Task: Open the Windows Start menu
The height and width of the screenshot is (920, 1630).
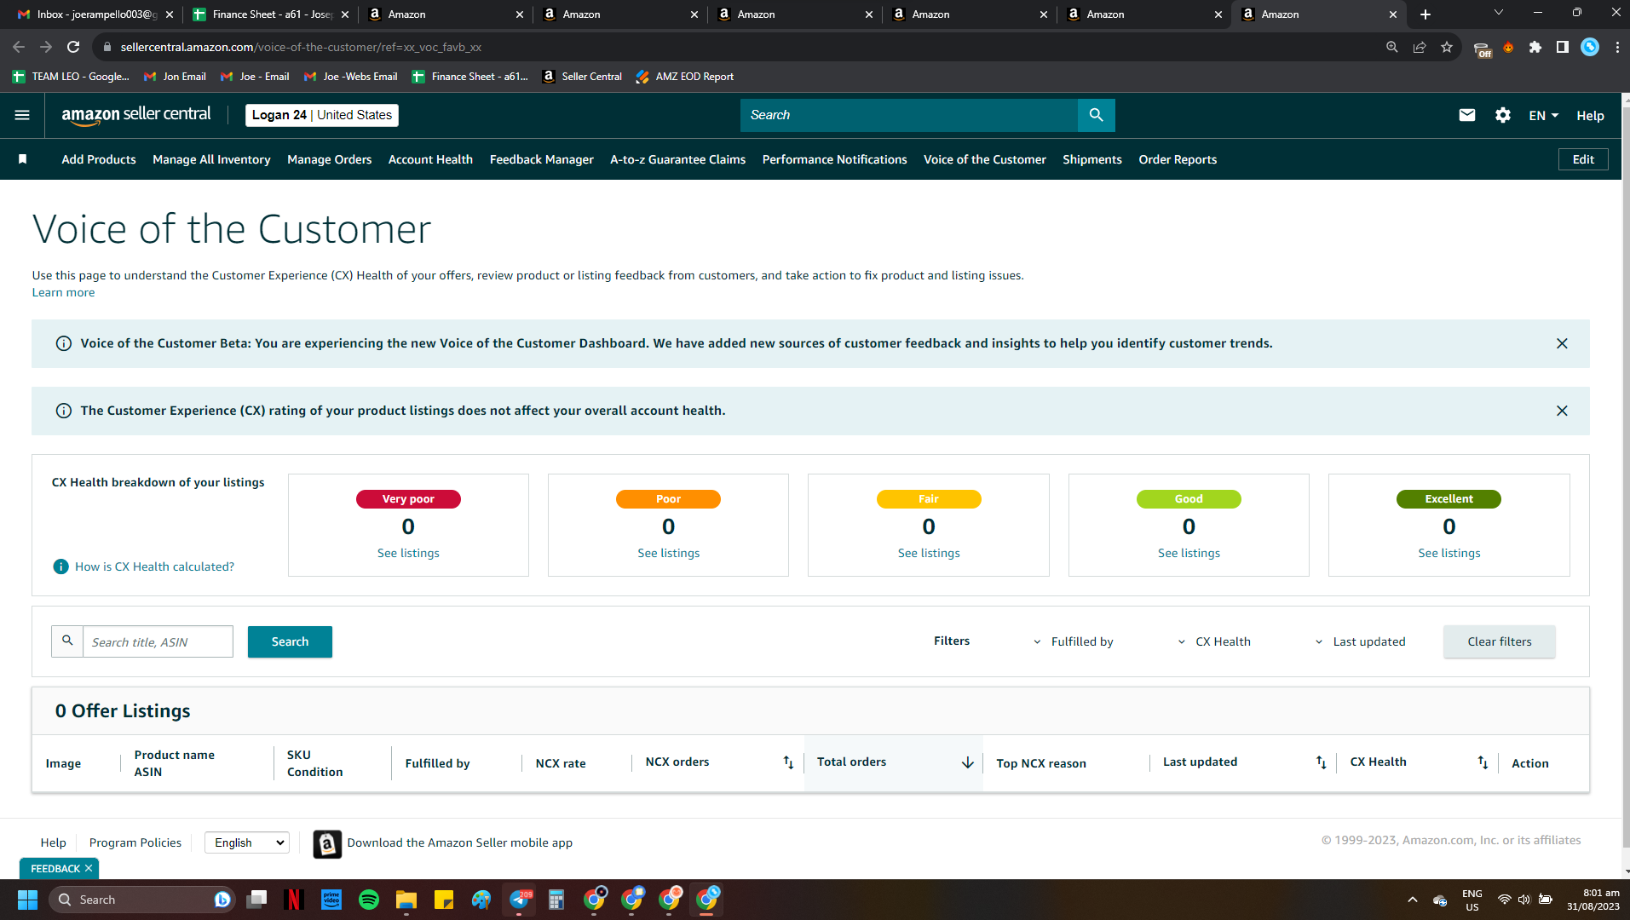Action: tap(27, 900)
